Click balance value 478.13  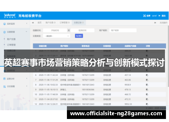coord(128,90)
